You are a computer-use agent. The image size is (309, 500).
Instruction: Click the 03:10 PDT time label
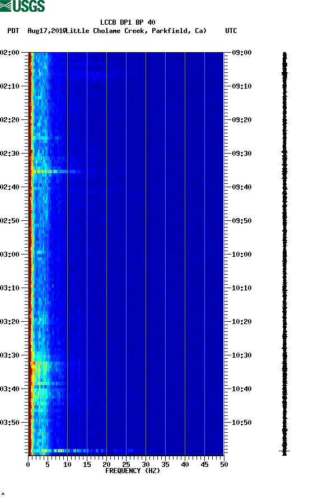point(10,288)
